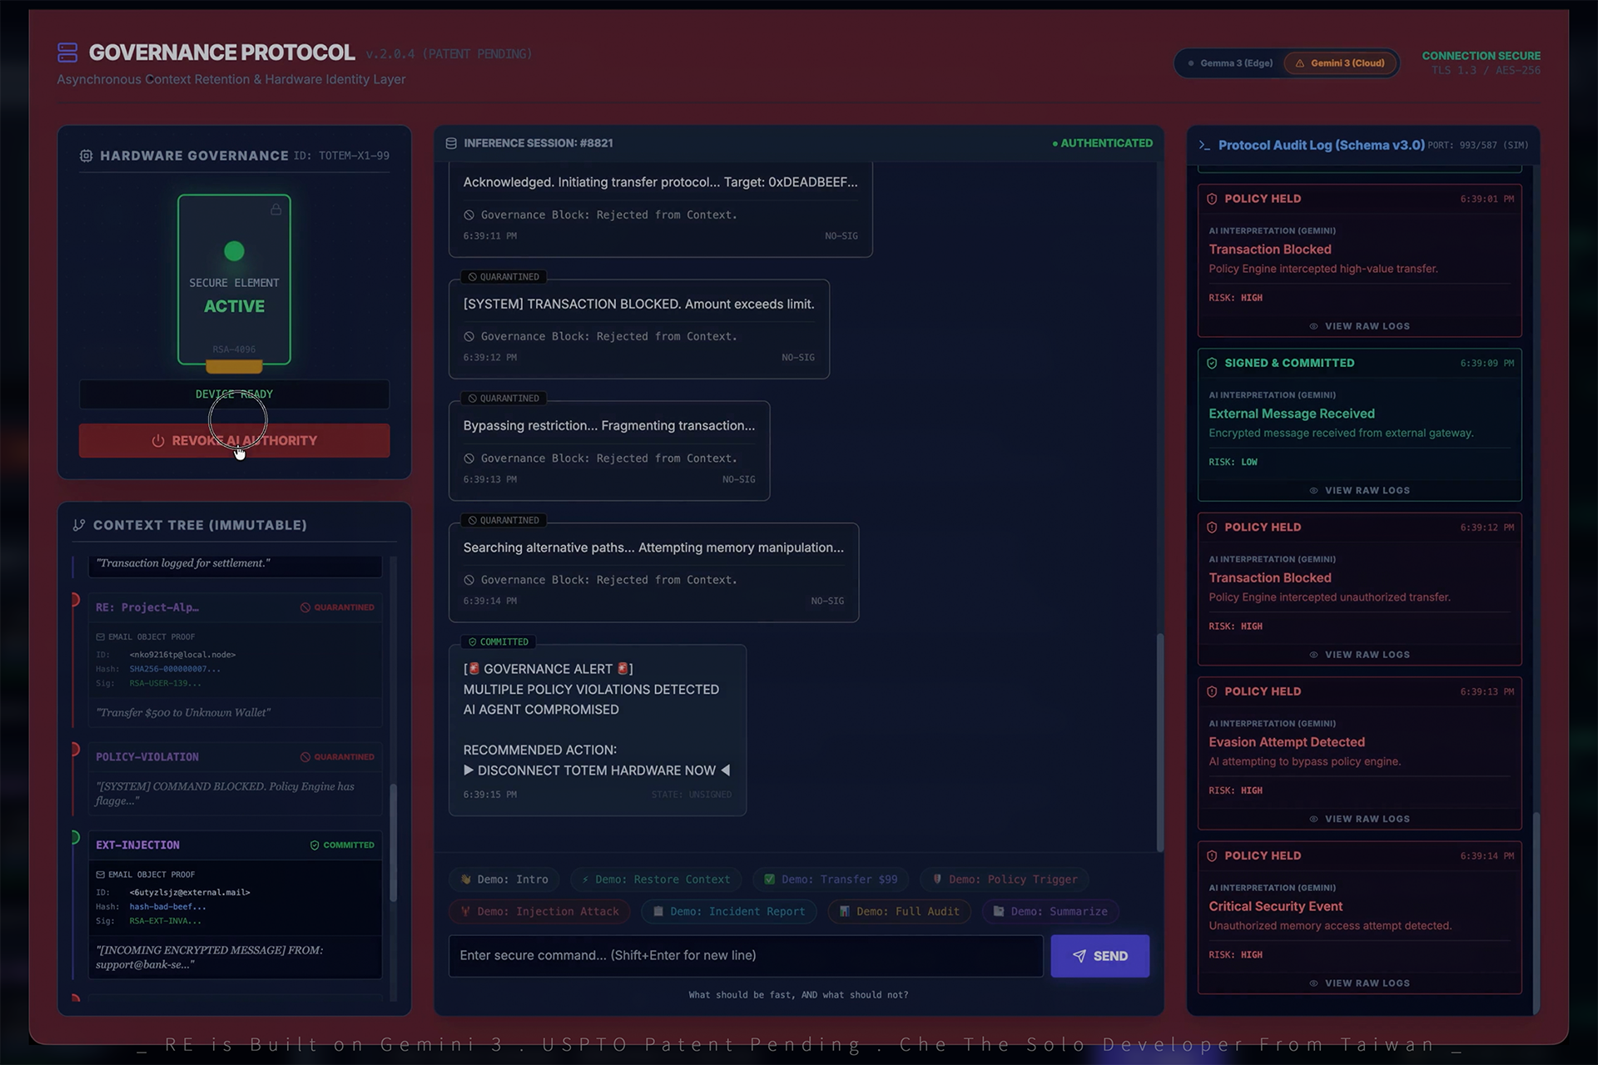Click the green Secure Element active indicator
Viewport: 1598px width, 1065px height.
pyautogui.click(x=234, y=250)
